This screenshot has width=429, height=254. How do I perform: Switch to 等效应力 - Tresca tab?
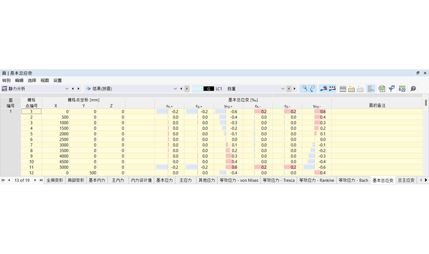pyautogui.click(x=278, y=180)
